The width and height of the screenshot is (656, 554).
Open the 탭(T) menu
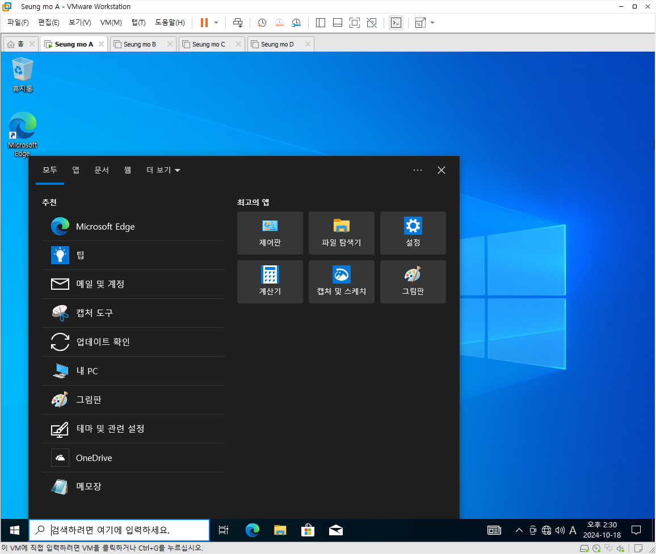[x=138, y=23]
